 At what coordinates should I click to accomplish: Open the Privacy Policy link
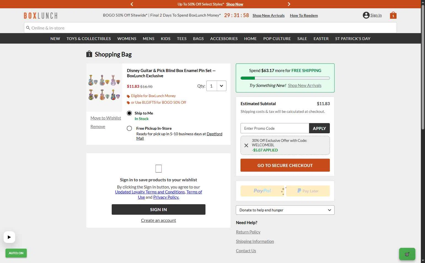166,197
